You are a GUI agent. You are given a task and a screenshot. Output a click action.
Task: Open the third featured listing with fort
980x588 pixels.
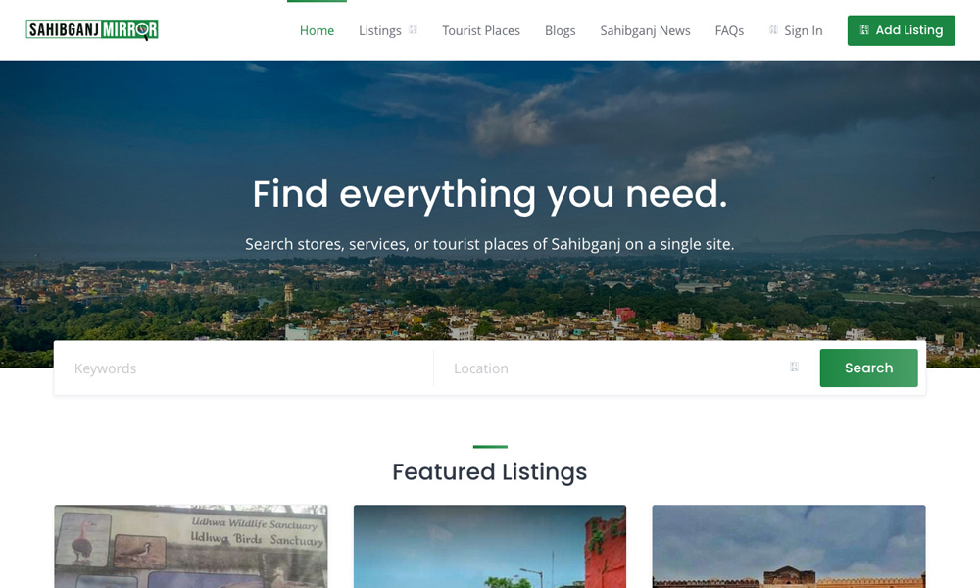[789, 546]
